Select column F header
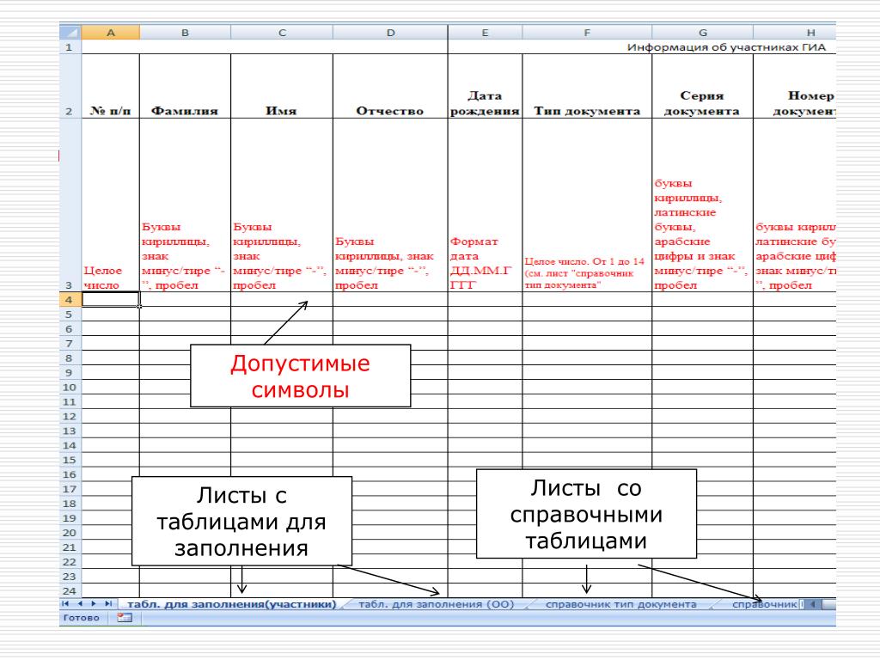Viewport: 880px width, 660px height. 587,33
